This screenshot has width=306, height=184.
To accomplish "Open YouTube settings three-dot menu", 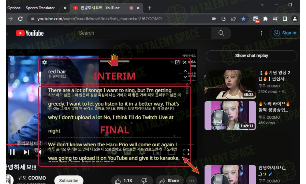I will tap(262, 33).
